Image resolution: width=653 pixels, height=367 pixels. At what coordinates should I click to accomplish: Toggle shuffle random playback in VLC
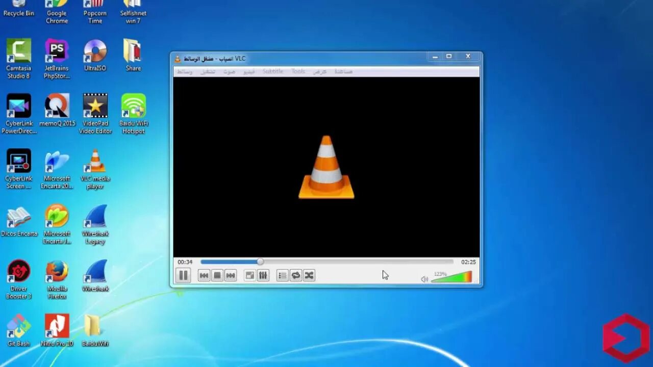(x=309, y=275)
